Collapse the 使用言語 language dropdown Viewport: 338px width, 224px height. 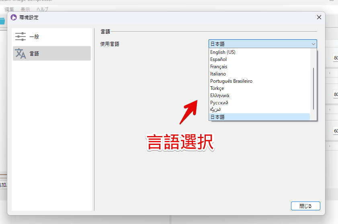tap(313, 44)
